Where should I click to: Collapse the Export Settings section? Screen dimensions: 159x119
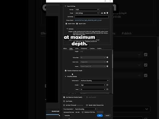click(x=65, y=6)
